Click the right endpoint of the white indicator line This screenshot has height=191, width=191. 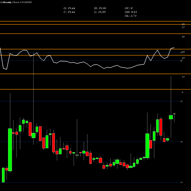(174, 48)
